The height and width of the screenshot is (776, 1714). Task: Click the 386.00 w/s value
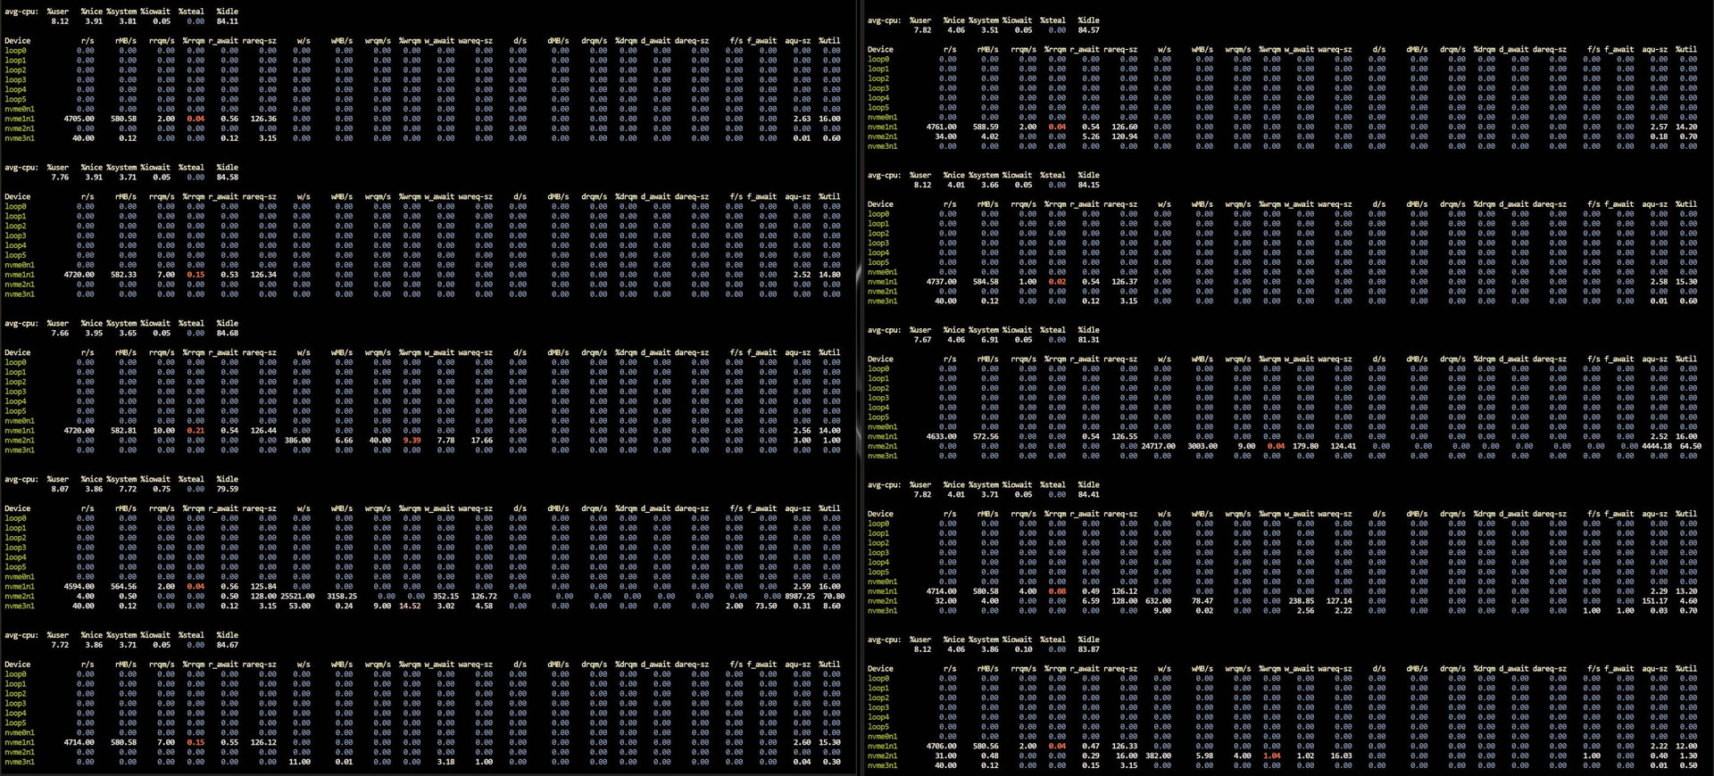pos(297,441)
